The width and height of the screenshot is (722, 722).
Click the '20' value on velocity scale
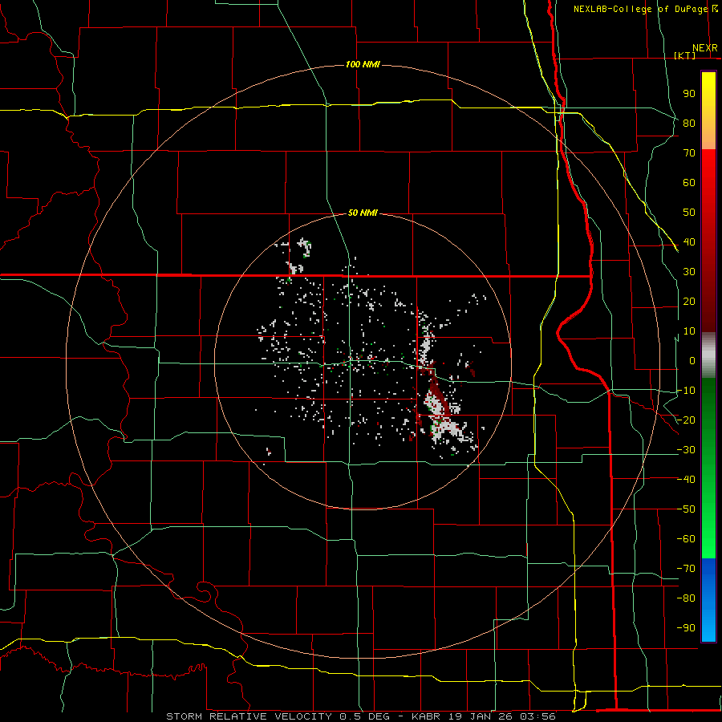click(689, 301)
